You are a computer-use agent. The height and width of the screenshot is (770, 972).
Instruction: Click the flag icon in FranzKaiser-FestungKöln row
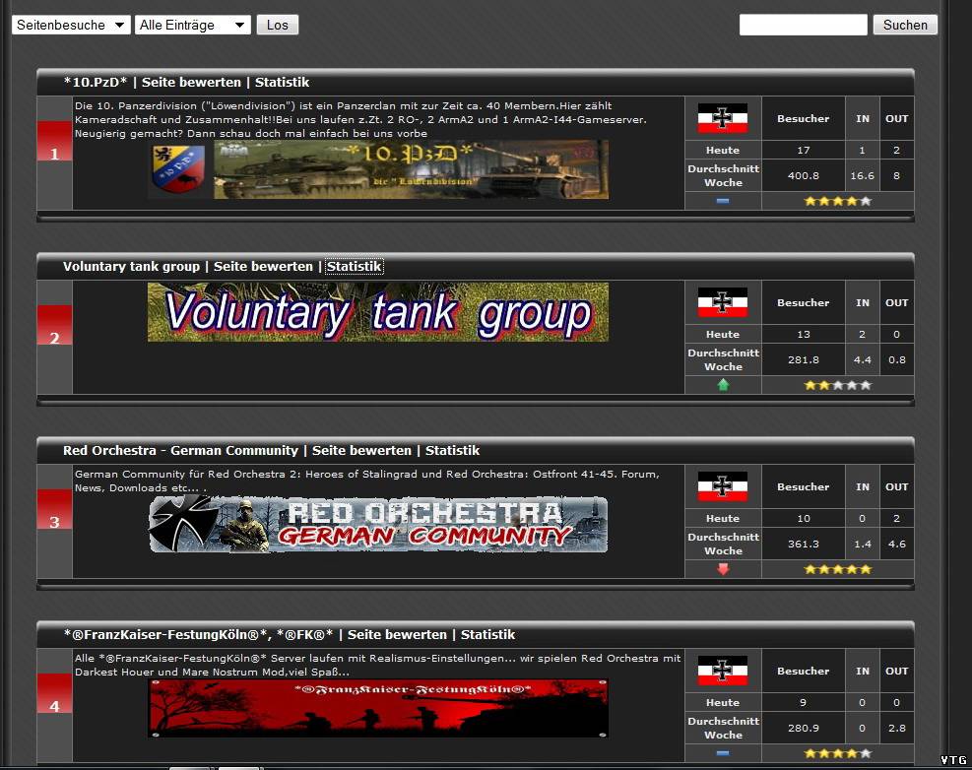tap(723, 671)
